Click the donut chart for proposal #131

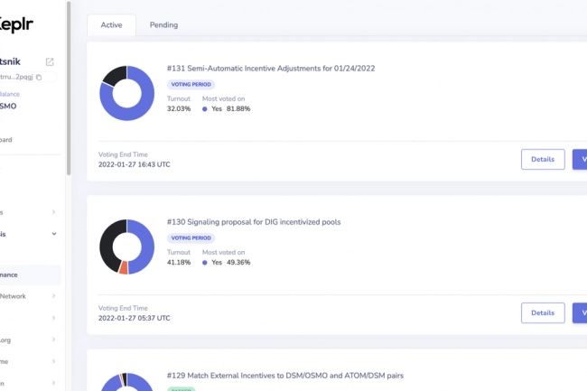(126, 92)
